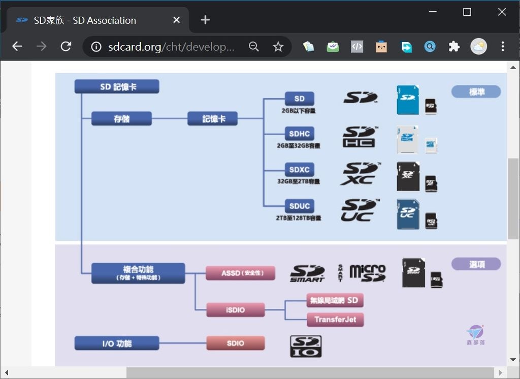Image resolution: width=520 pixels, height=379 pixels.
Task: Click the small microSDUC card image
Action: (x=431, y=221)
